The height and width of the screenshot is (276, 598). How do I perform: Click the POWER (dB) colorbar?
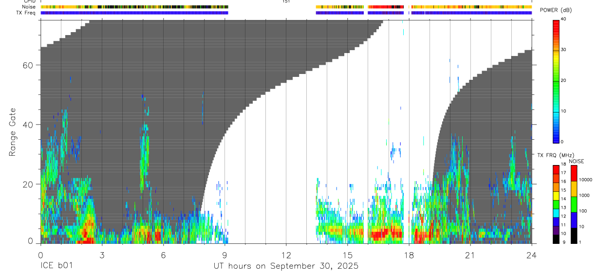pos(556,81)
